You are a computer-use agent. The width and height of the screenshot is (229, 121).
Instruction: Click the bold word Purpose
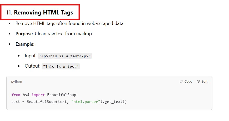tap(24, 34)
